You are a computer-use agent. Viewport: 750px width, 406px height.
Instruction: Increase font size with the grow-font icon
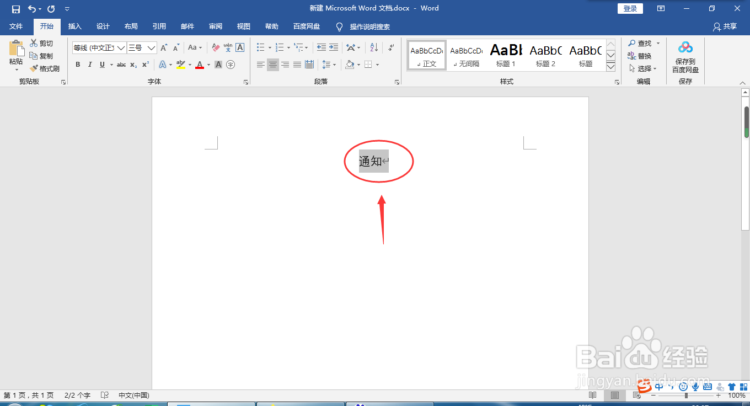164,48
